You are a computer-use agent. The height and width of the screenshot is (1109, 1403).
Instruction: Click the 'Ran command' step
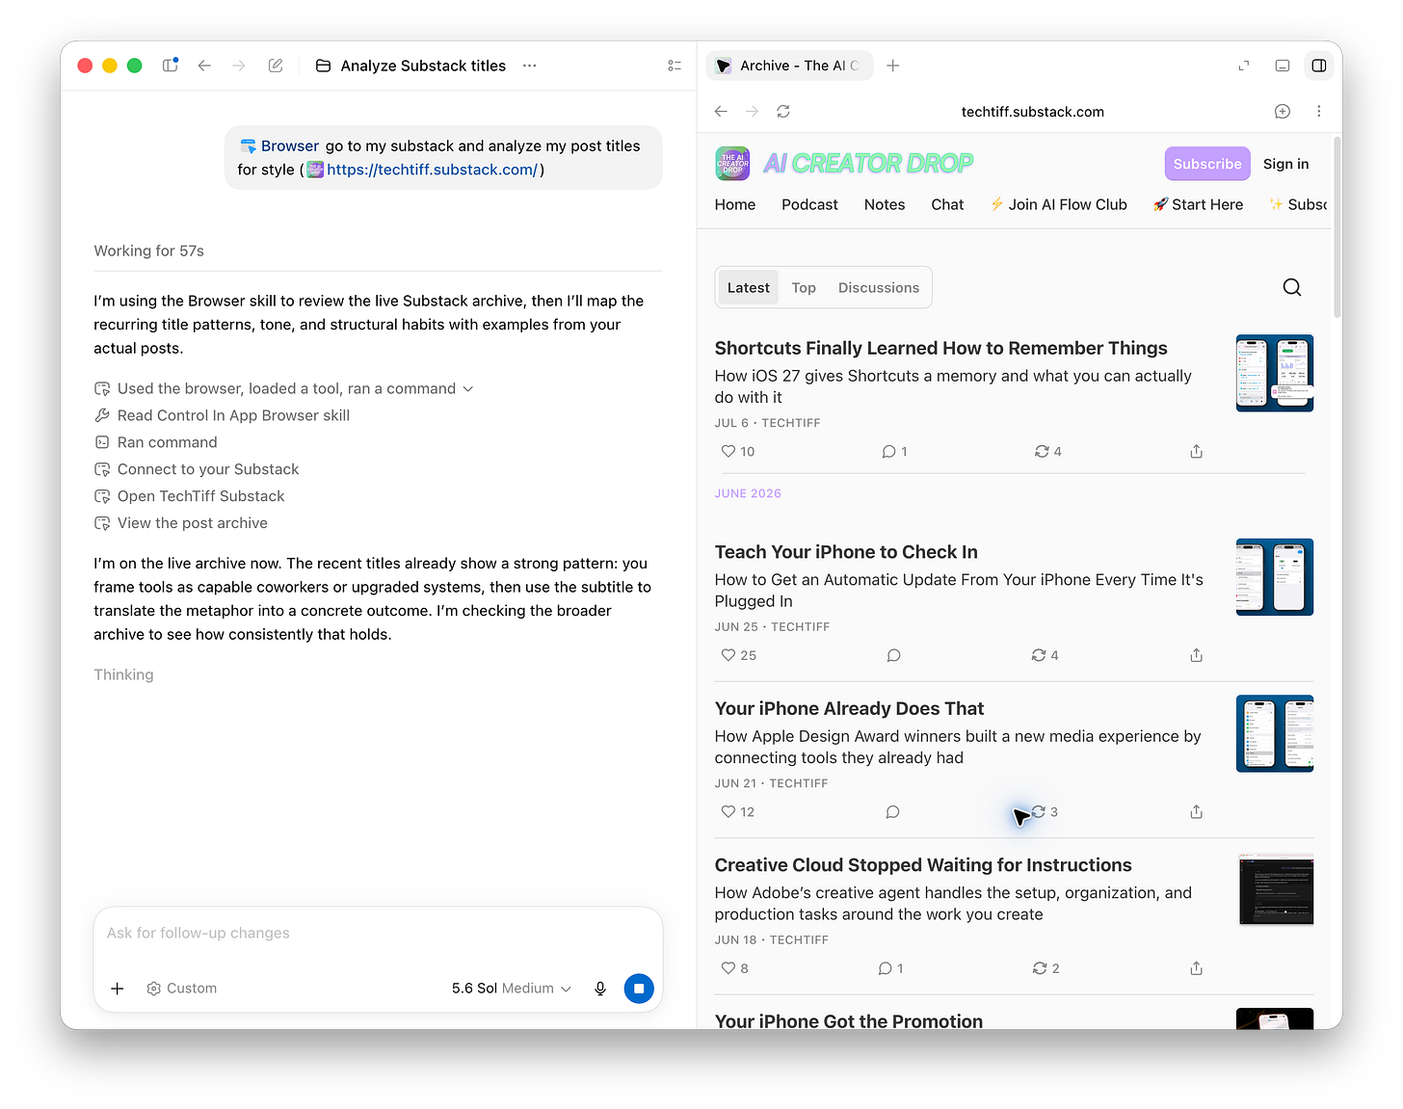point(156,442)
